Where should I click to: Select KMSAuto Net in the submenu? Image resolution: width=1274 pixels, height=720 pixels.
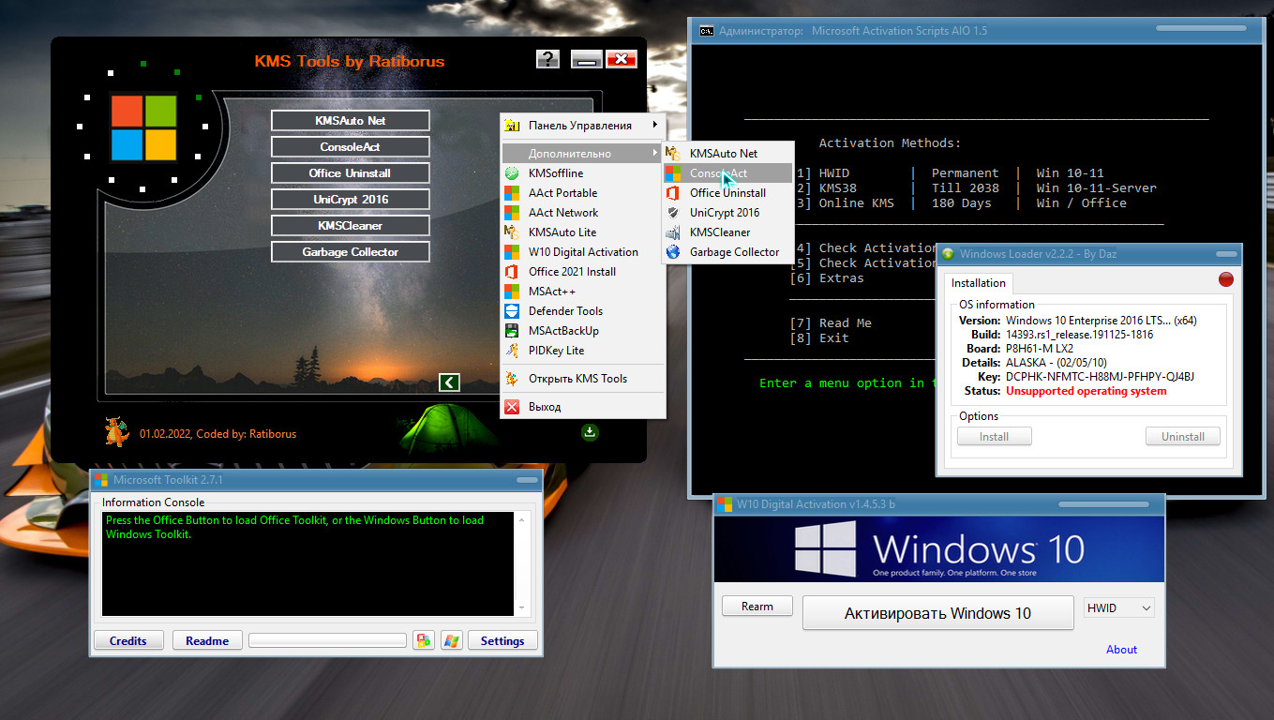click(728, 154)
